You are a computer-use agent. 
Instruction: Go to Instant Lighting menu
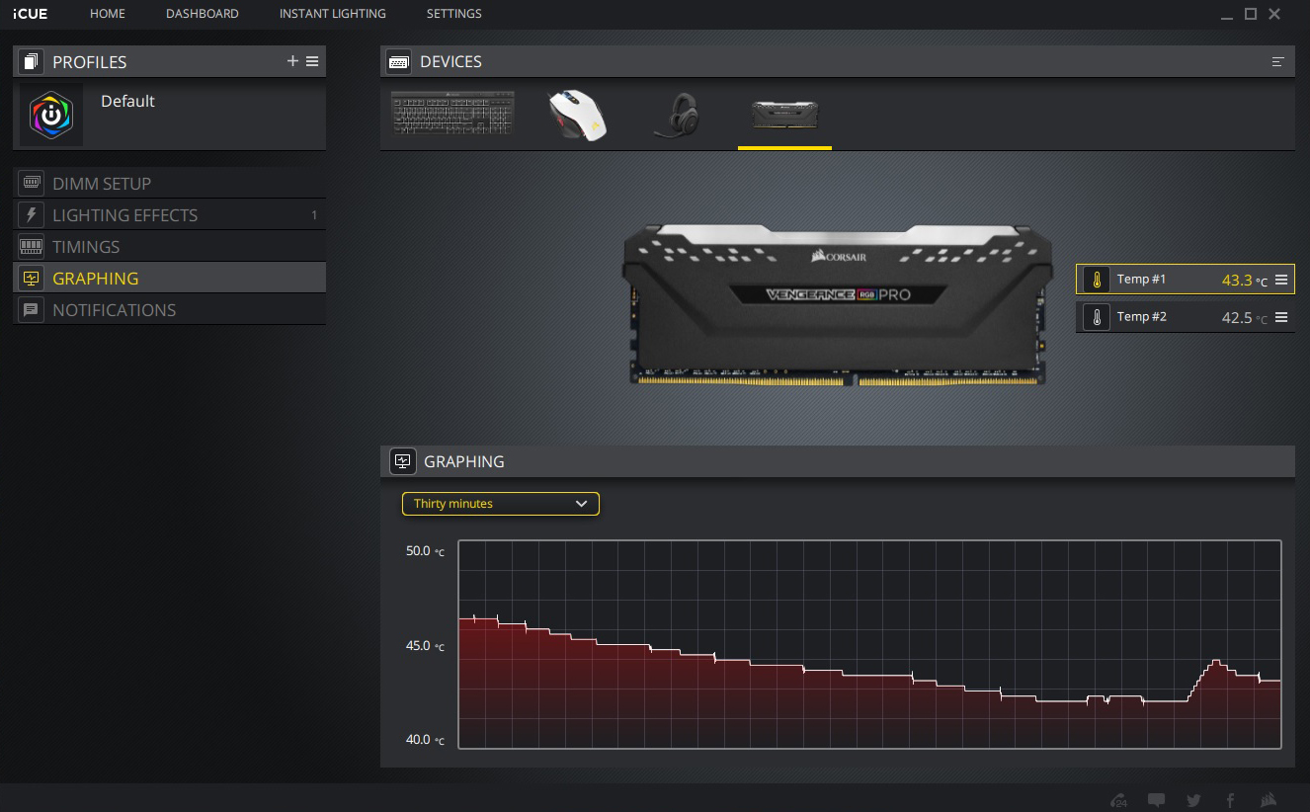(x=332, y=14)
